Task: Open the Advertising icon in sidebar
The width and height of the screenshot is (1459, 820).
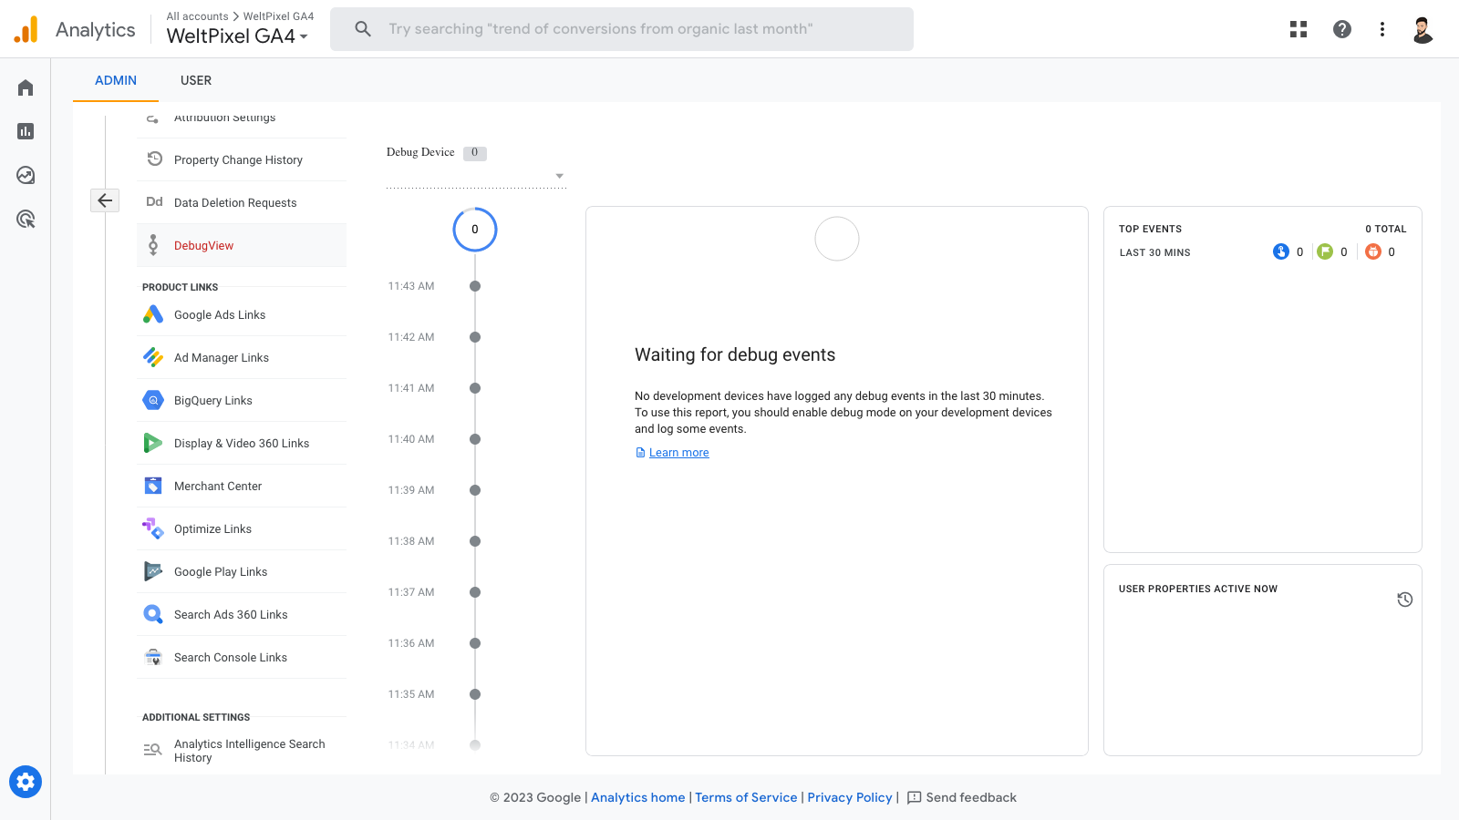Action: [x=26, y=219]
